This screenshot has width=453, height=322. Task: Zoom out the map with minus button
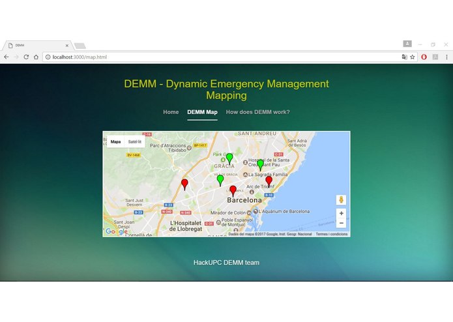[341, 223]
